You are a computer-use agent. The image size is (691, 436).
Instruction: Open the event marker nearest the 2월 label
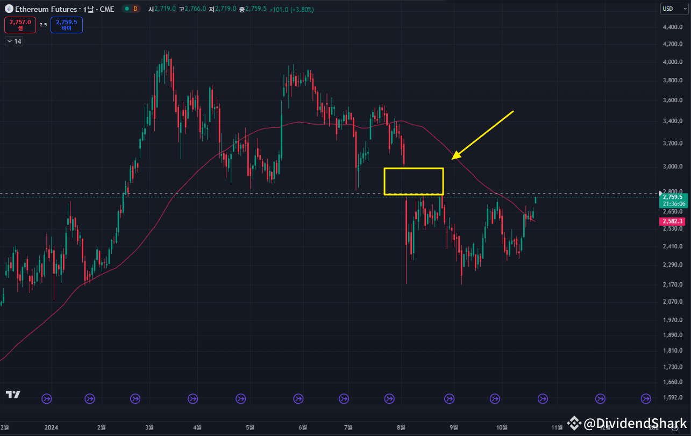coord(90,398)
